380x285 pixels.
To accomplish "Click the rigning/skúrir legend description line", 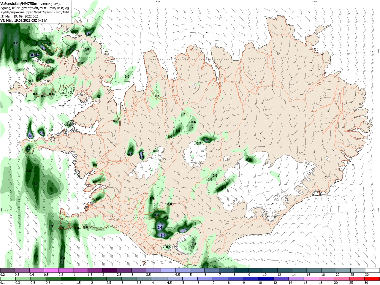I will tap(34, 8).
